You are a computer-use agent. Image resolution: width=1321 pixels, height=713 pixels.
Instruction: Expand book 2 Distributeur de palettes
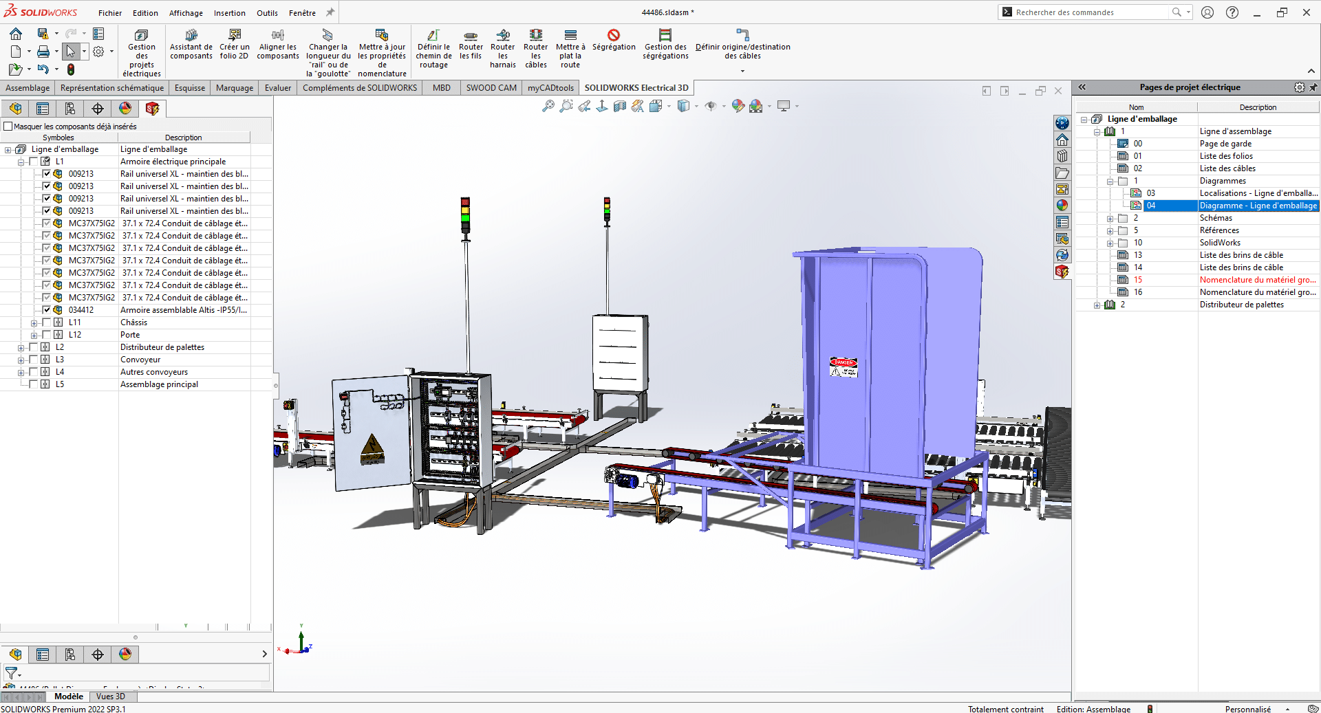[1097, 305]
